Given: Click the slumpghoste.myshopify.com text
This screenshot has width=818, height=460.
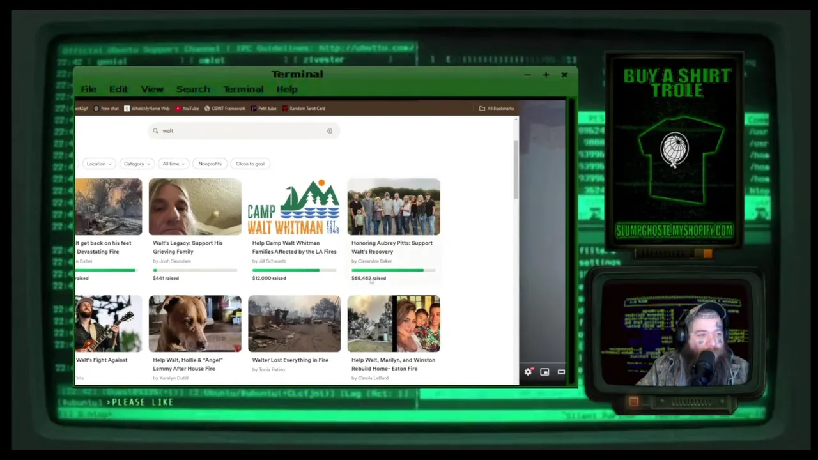Looking at the screenshot, I should coord(674,231).
